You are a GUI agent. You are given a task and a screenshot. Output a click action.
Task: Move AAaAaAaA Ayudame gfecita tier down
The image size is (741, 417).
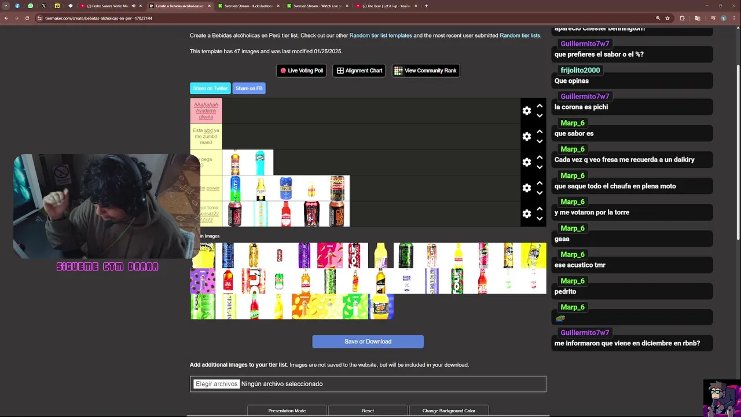[540, 116]
